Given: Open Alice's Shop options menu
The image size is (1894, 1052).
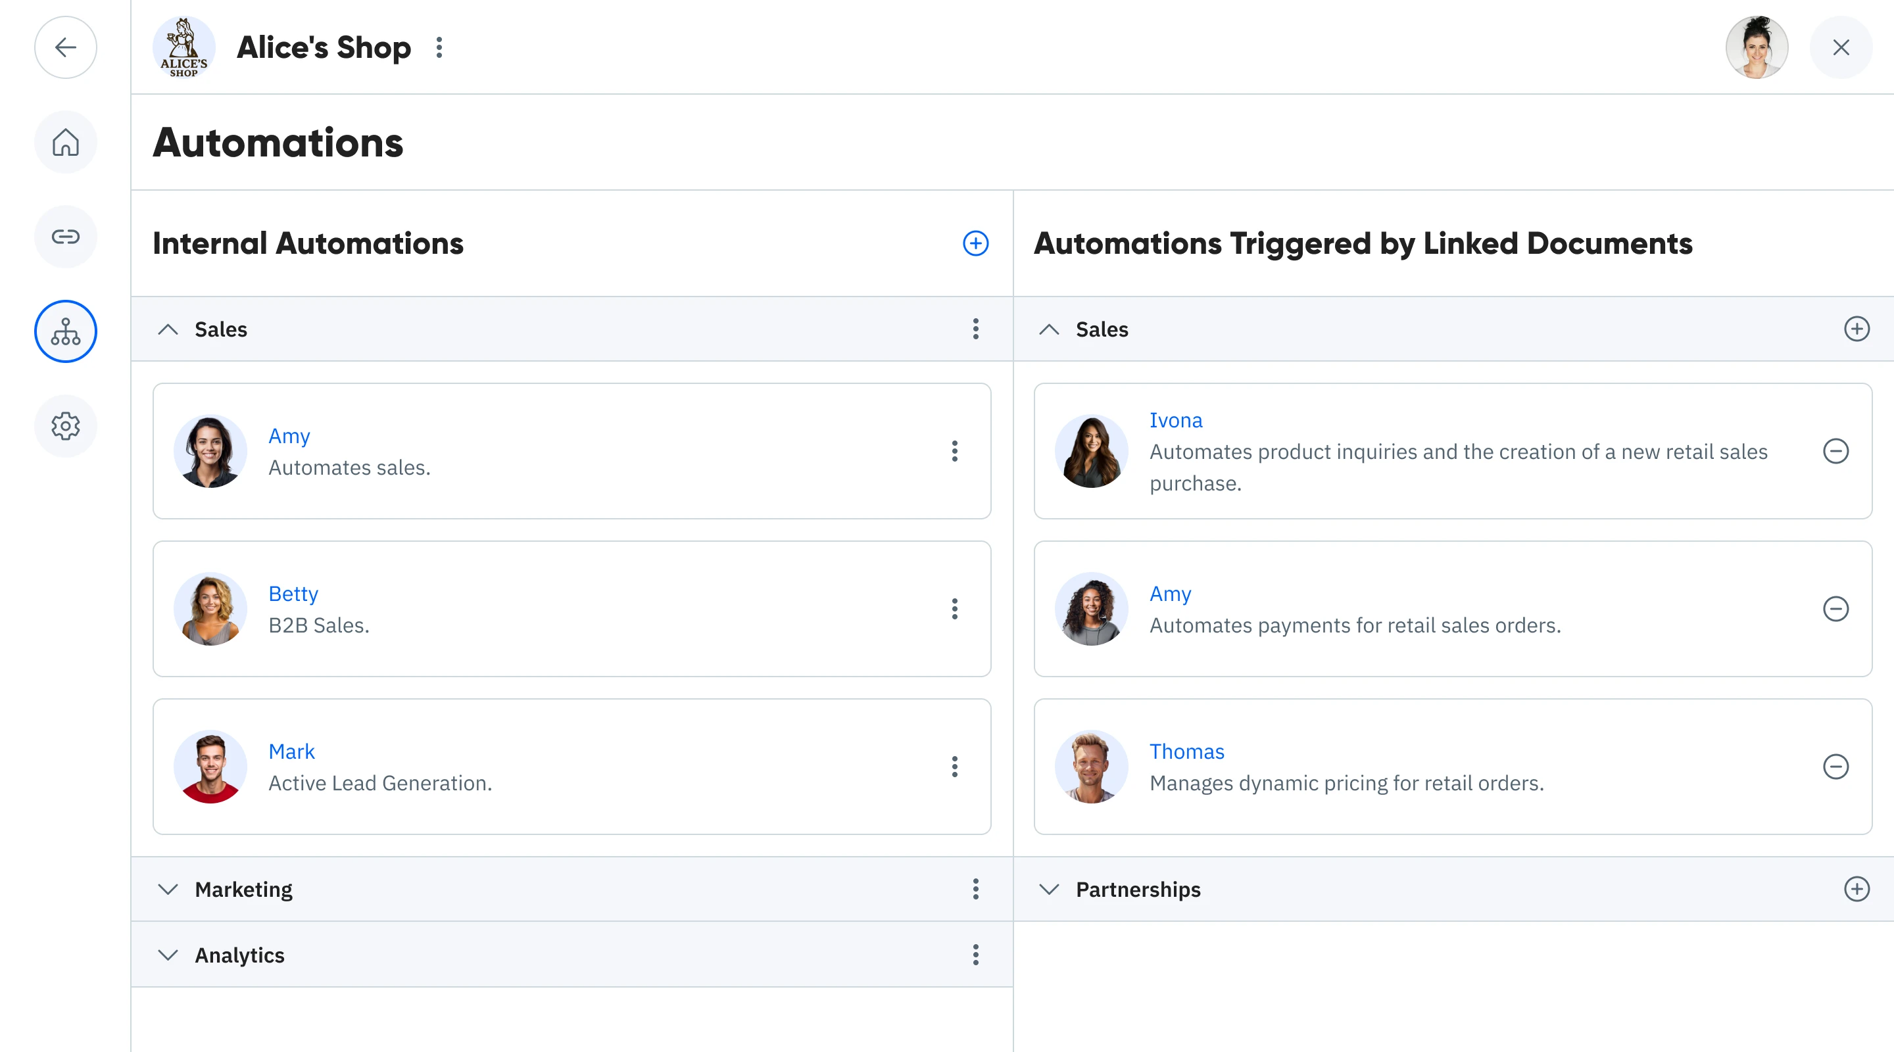Looking at the screenshot, I should coord(439,48).
